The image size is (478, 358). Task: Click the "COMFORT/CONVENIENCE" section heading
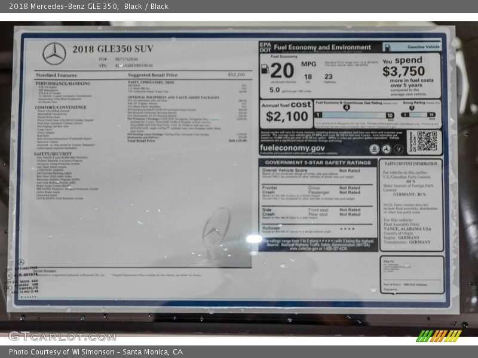coord(60,107)
